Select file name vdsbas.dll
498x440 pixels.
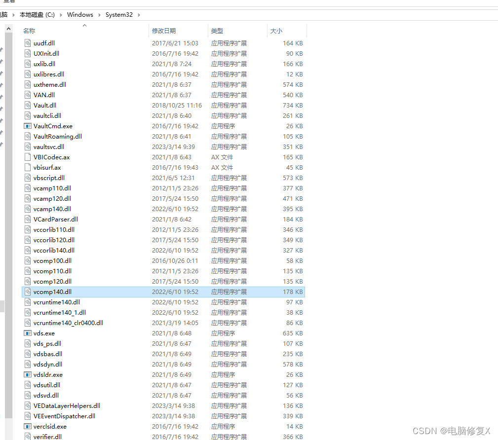pos(48,354)
